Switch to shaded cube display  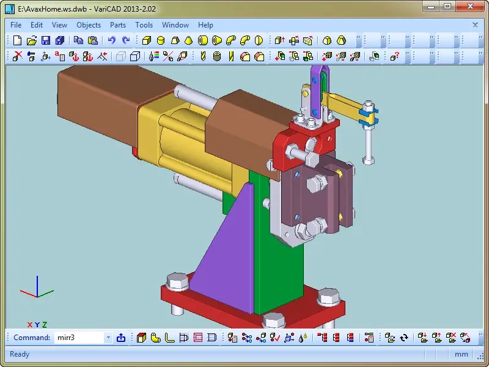(x=134, y=56)
